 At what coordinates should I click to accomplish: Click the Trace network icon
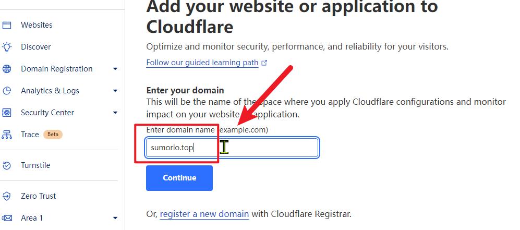7,135
